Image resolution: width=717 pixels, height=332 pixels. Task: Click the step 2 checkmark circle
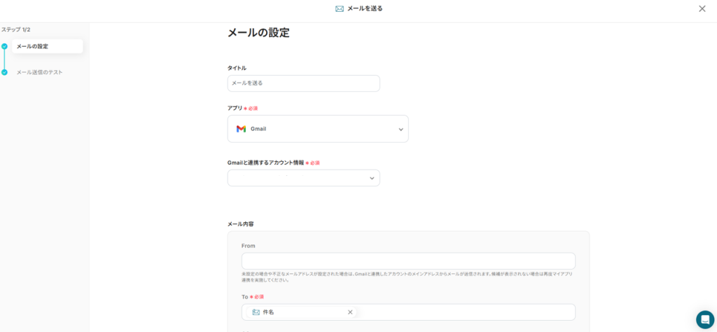[4, 72]
